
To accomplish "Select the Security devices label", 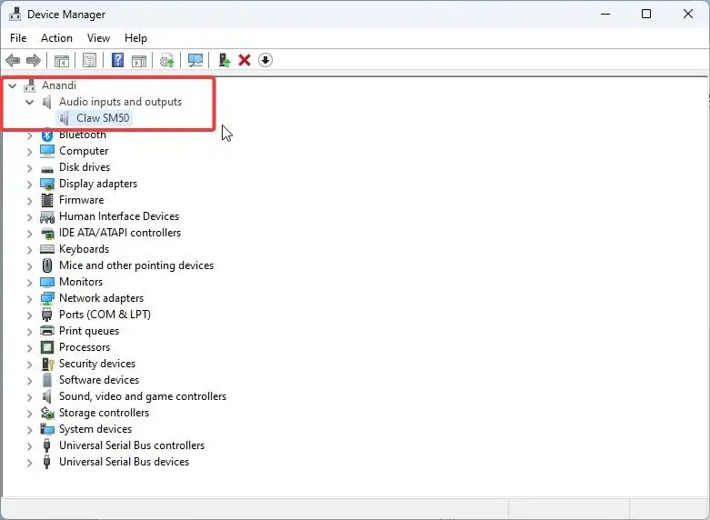I will point(97,364).
